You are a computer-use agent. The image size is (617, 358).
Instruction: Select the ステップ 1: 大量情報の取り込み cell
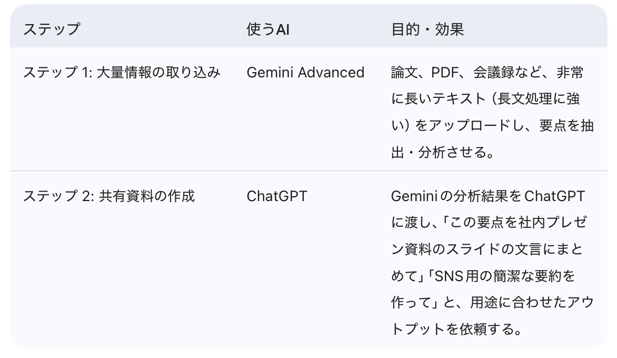tap(122, 72)
